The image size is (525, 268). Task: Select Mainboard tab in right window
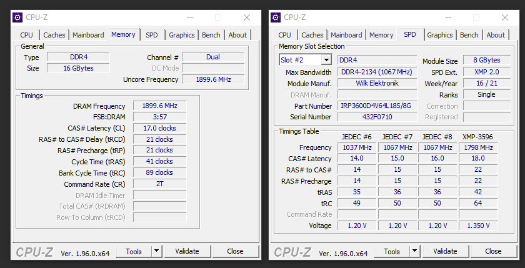346,35
